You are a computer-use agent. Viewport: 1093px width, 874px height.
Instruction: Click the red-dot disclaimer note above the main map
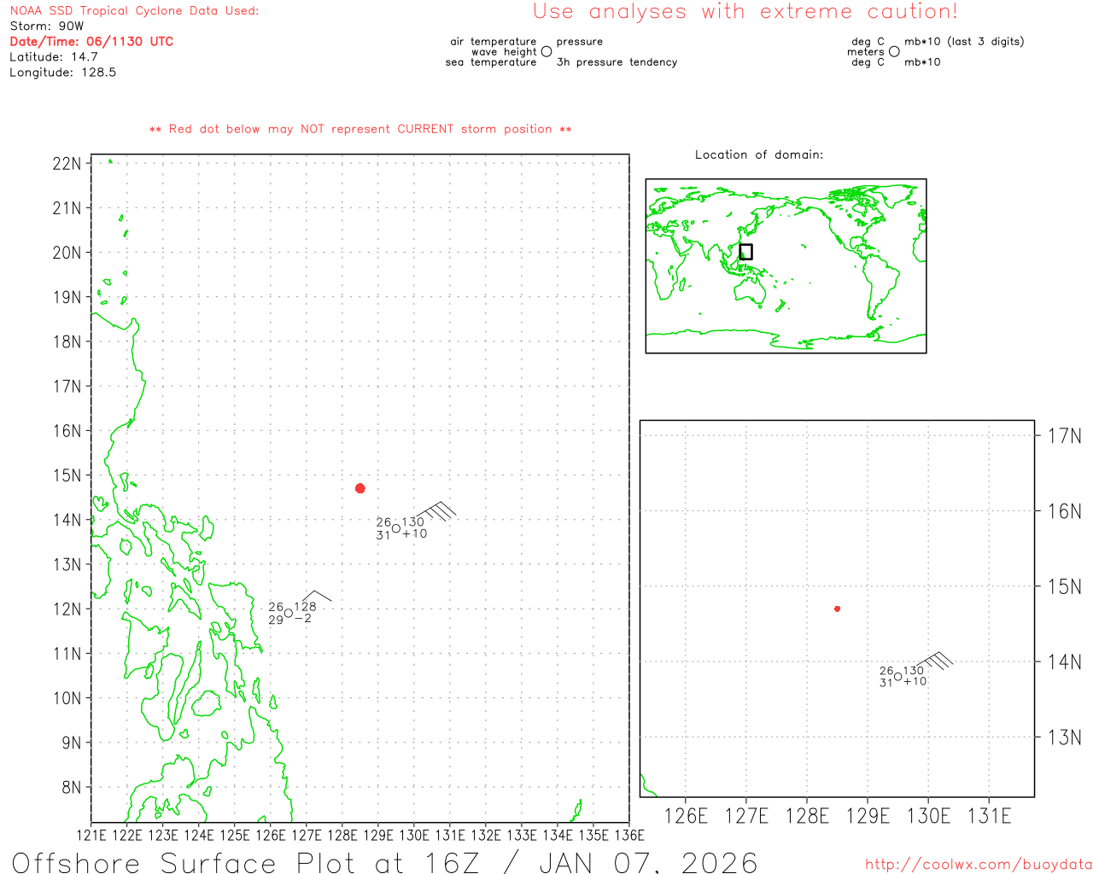click(360, 129)
